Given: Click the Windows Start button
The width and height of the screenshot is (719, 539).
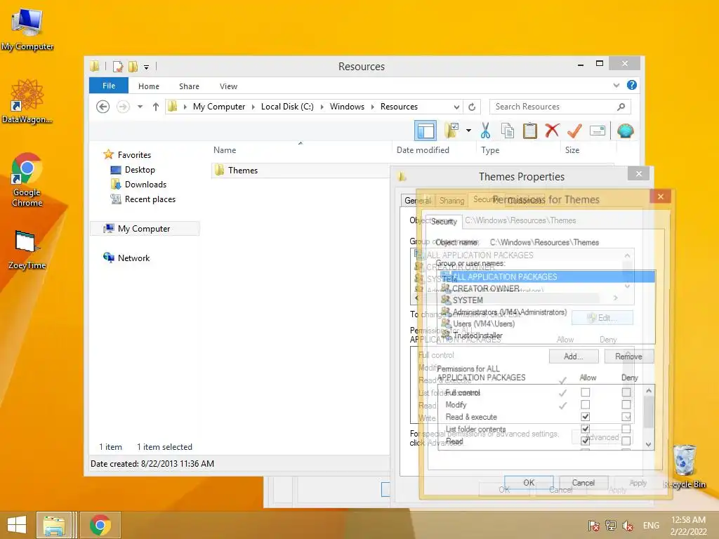Looking at the screenshot, I should coord(17,525).
